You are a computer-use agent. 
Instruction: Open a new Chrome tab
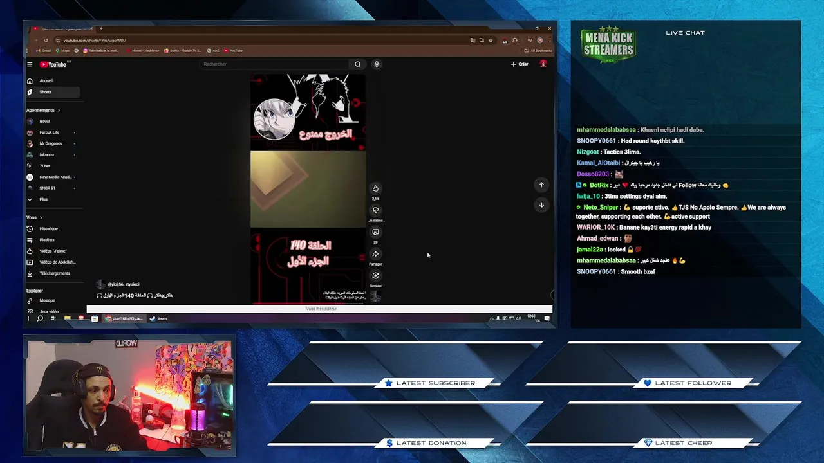click(x=101, y=28)
